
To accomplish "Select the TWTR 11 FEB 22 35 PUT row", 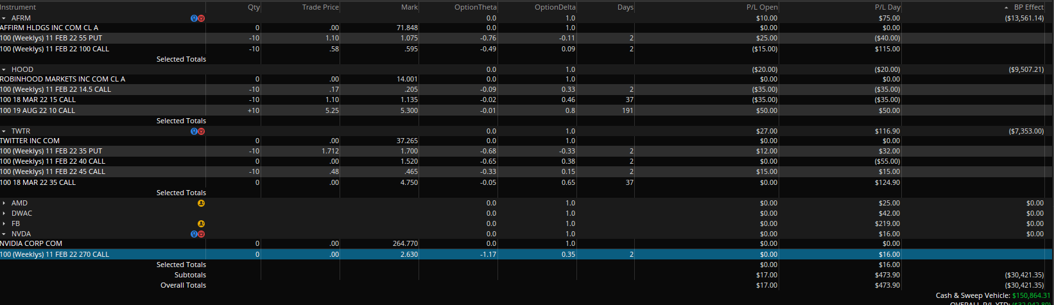I will pyautogui.click(x=526, y=151).
